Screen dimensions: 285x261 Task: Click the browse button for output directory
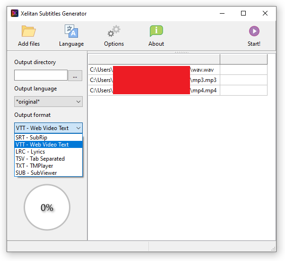point(76,75)
